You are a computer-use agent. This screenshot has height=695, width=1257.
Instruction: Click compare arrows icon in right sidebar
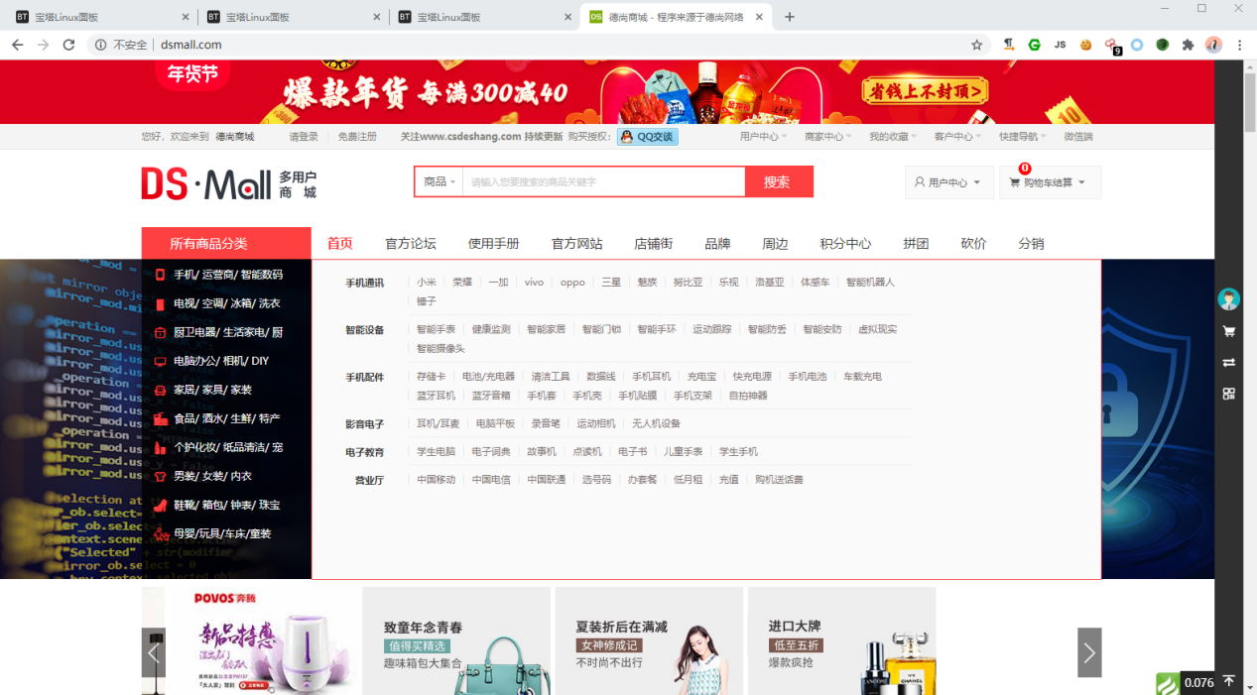pos(1229,362)
